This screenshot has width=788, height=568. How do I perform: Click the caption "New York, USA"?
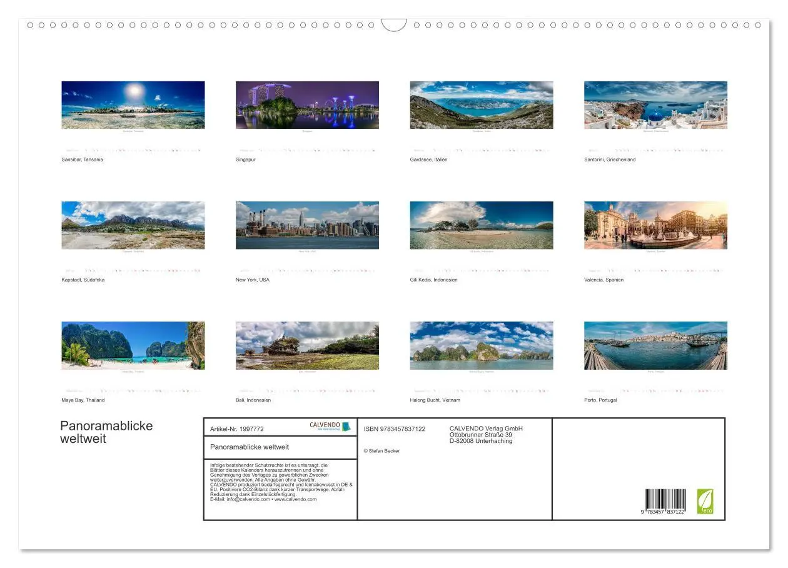[x=253, y=280]
